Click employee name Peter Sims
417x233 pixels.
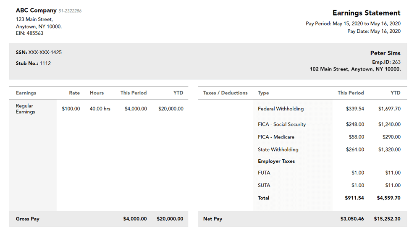pyautogui.click(x=385, y=53)
